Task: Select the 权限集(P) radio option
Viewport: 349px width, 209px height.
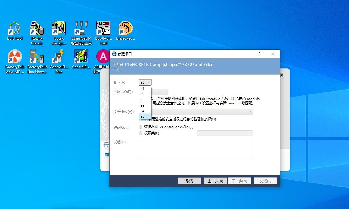Action: (141, 133)
